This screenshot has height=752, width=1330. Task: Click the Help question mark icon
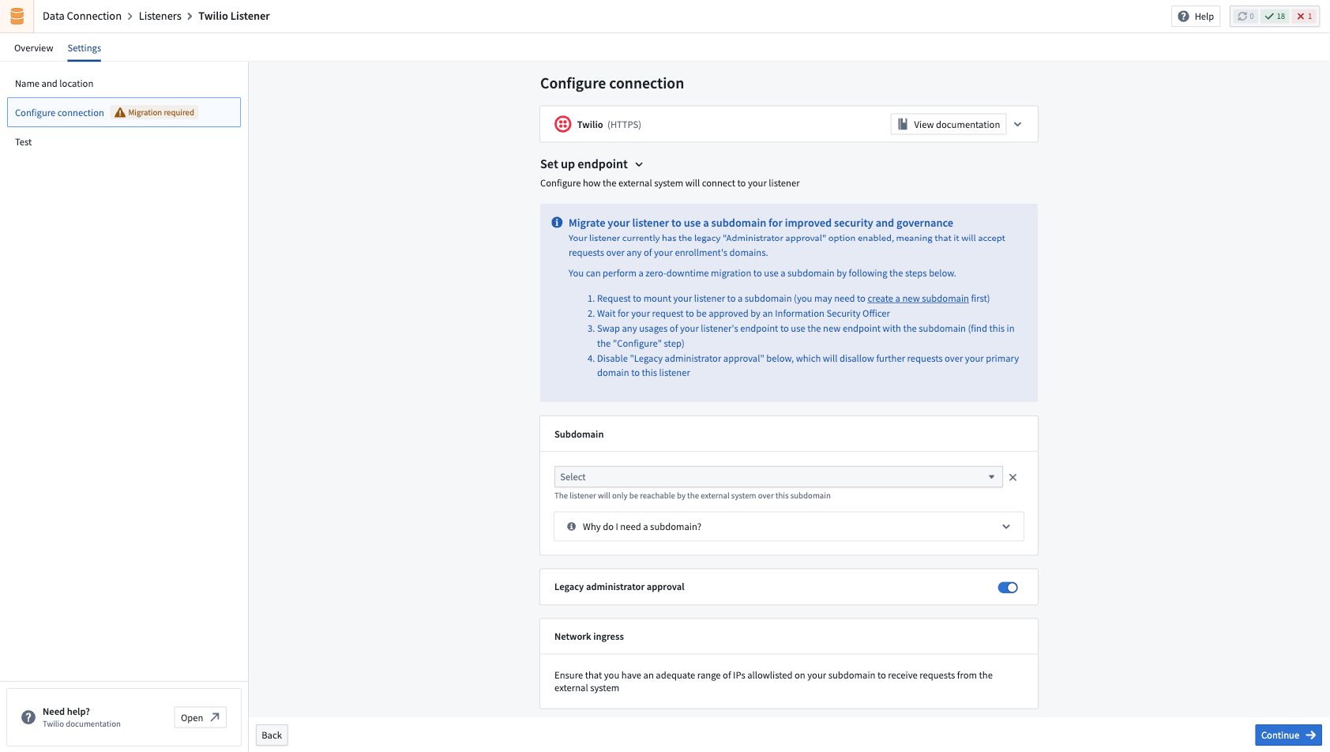click(1183, 15)
